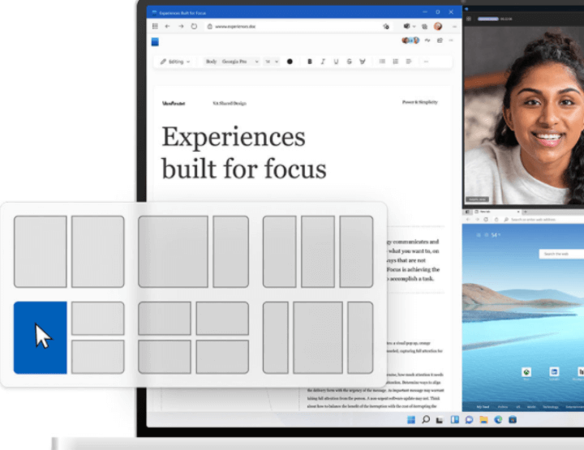584x450 pixels.
Task: Select the US tab in Edge window
Action: pos(518,407)
